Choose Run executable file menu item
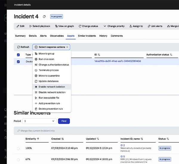Image resolution: width=179 pixels, height=164 pixels. pyautogui.click(x=52, y=98)
